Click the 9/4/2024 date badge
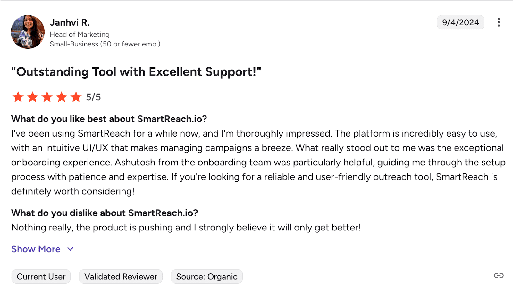The width and height of the screenshot is (513, 293). [460, 22]
